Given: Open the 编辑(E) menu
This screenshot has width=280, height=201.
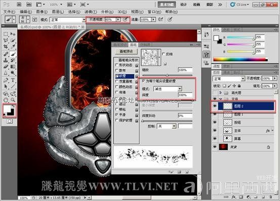Looking at the screenshot, I should click(x=26, y=12).
